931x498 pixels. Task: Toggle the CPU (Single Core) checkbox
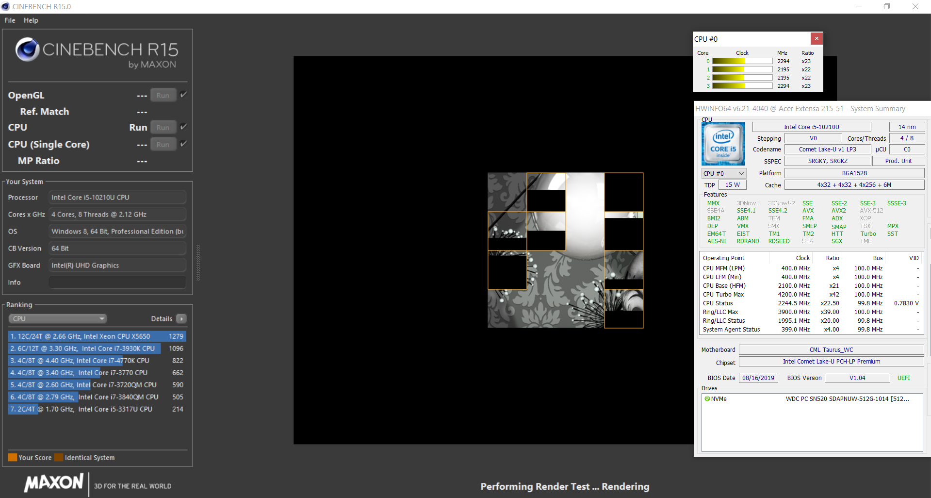[183, 144]
